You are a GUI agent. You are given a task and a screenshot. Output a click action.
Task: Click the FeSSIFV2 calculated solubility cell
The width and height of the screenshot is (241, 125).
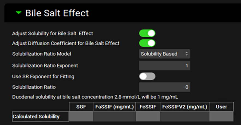[x=185, y=117]
